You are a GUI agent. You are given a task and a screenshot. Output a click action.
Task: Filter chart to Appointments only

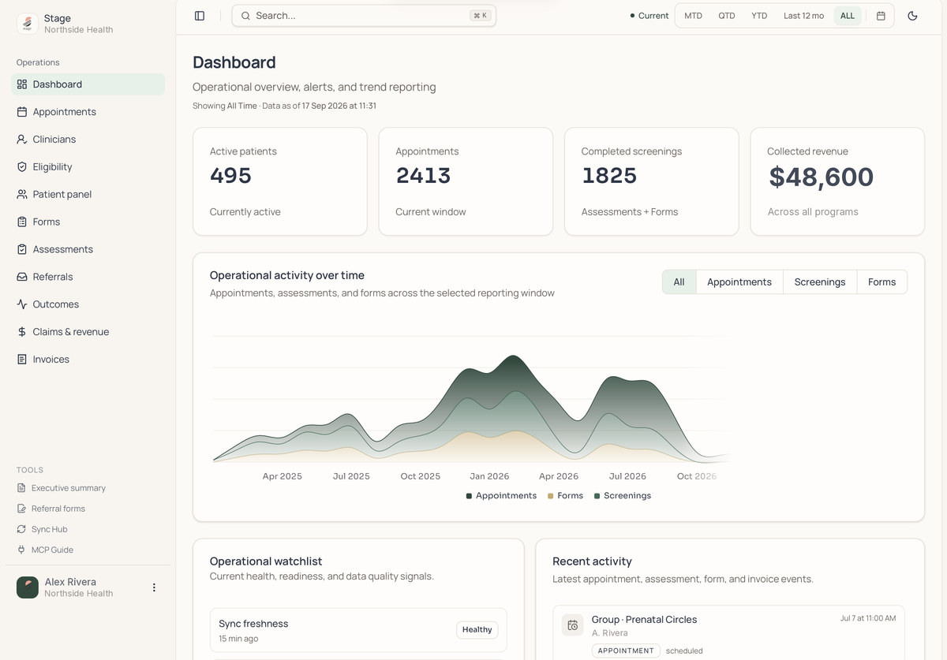point(739,282)
